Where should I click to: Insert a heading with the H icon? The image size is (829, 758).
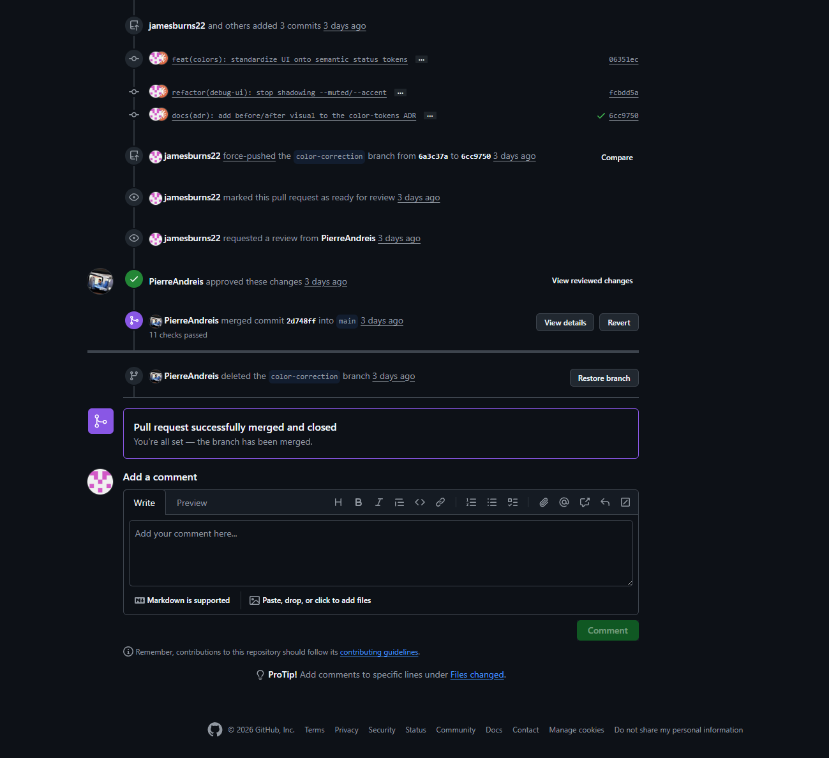point(338,503)
